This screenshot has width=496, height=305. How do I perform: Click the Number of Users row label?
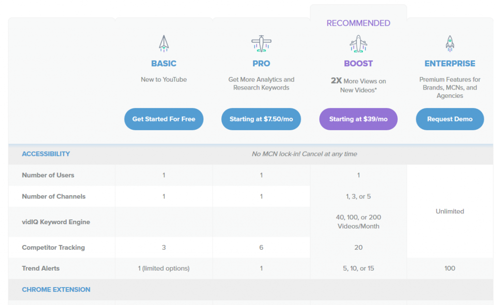click(x=48, y=175)
